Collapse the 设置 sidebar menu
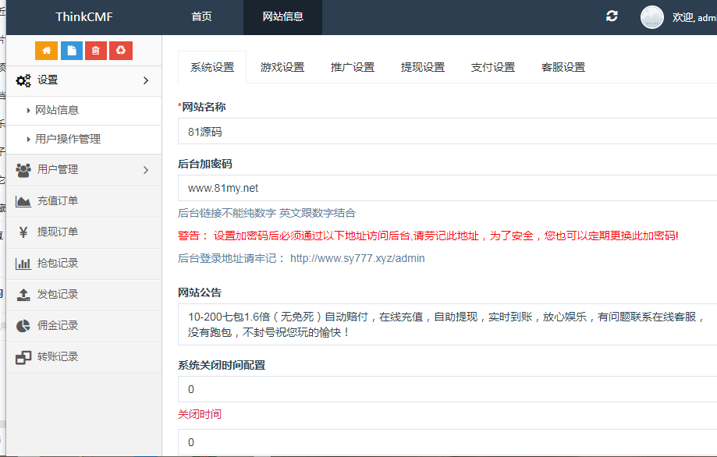 (x=83, y=80)
